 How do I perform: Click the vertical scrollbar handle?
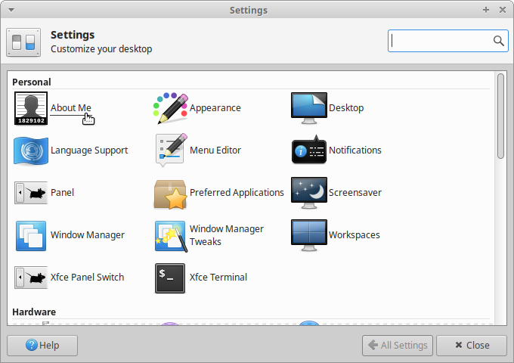[x=500, y=116]
